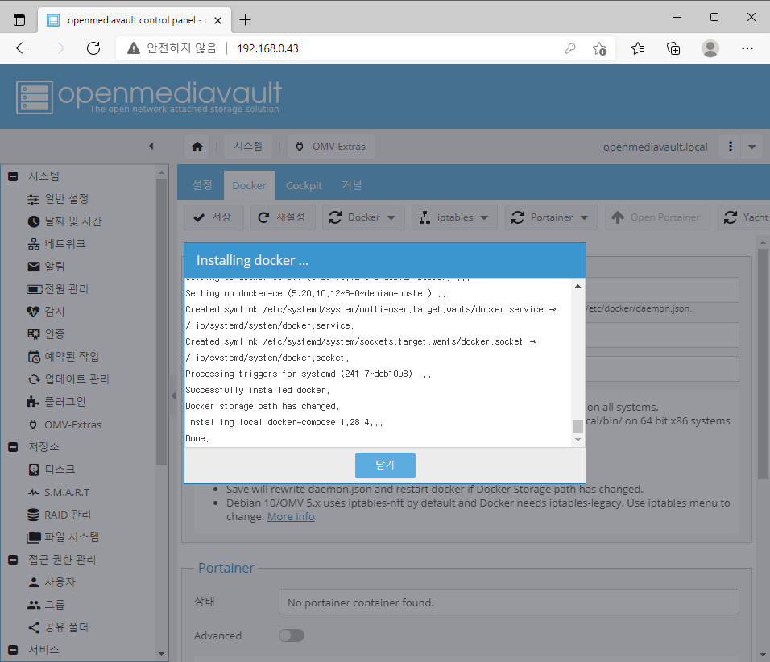Collapse Access Rights Management (접근 권한 관리) group
This screenshot has height=662, width=770.
[x=13, y=560]
